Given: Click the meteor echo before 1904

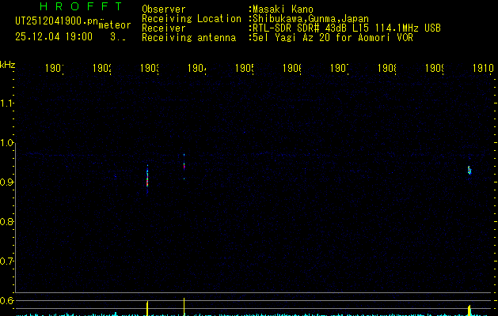Looking at the screenshot, I should point(184,166).
